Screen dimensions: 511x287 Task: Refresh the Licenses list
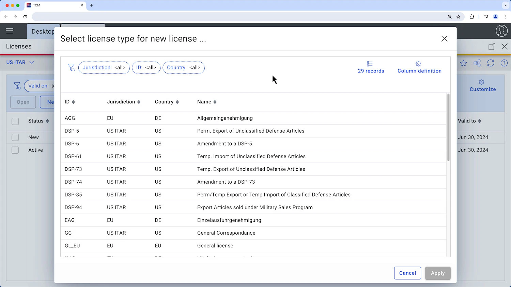491,63
